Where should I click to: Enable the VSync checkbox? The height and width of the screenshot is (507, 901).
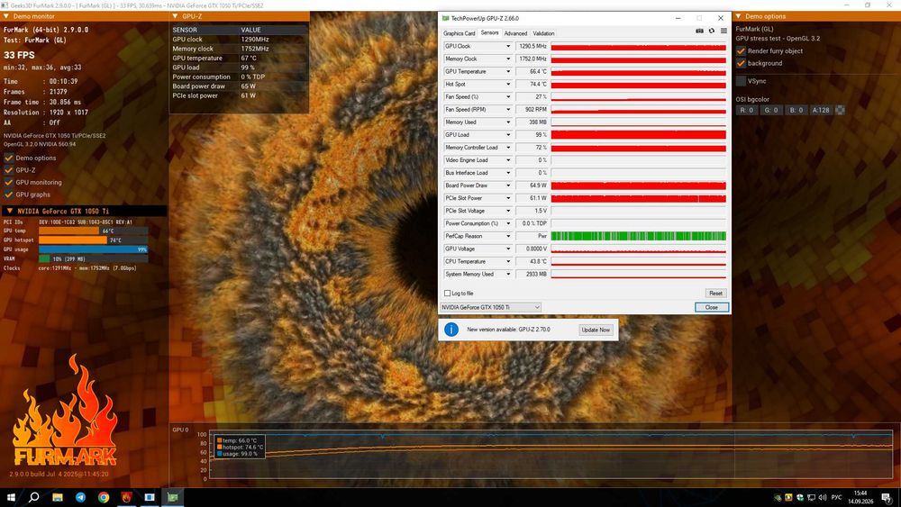click(741, 81)
